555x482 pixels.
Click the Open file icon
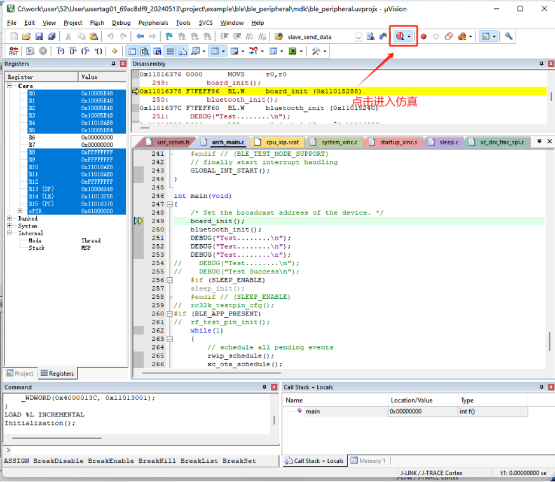(x=26, y=36)
